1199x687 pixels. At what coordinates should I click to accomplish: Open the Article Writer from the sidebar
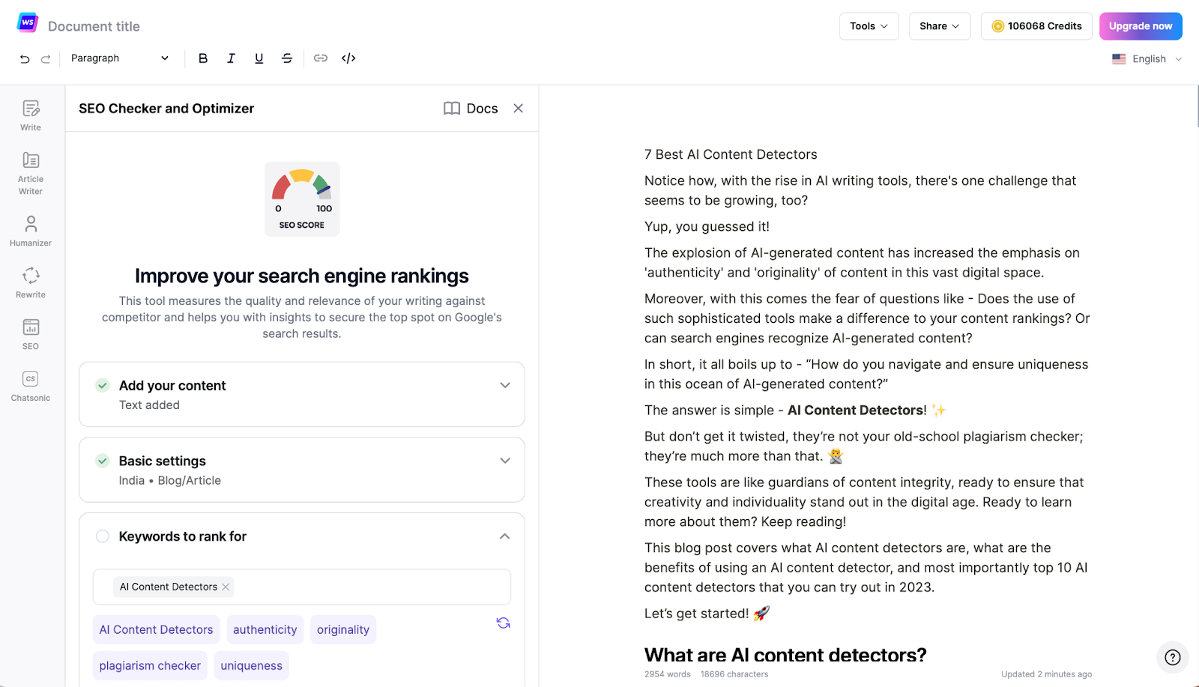30,172
